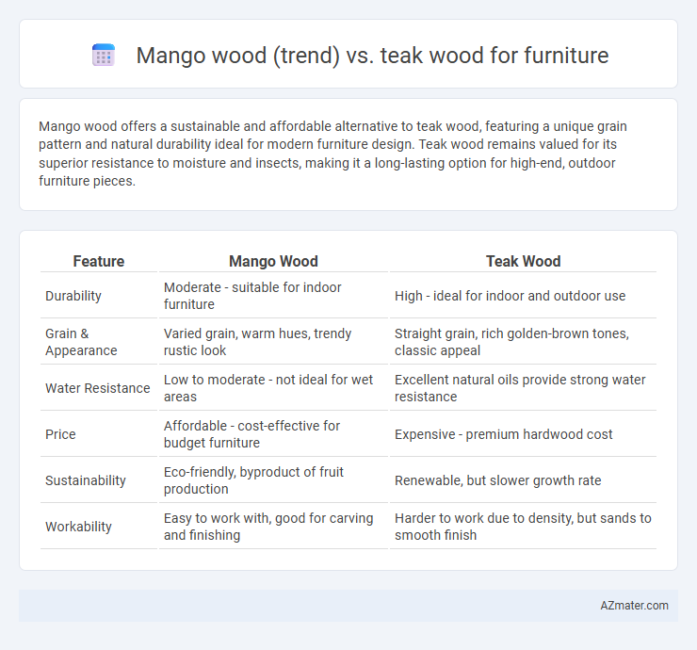This screenshot has width=697, height=650.
Task: Select the 'Water Resistance' row label
Action: [99, 388]
